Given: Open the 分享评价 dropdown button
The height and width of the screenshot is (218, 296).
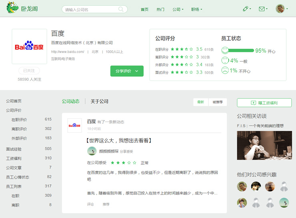Looking at the screenshot, I should click(127, 71).
